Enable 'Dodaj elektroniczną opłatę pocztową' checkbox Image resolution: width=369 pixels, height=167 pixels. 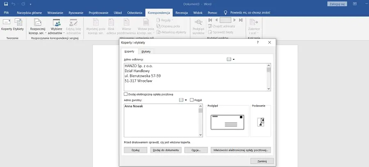pyautogui.click(x=126, y=94)
